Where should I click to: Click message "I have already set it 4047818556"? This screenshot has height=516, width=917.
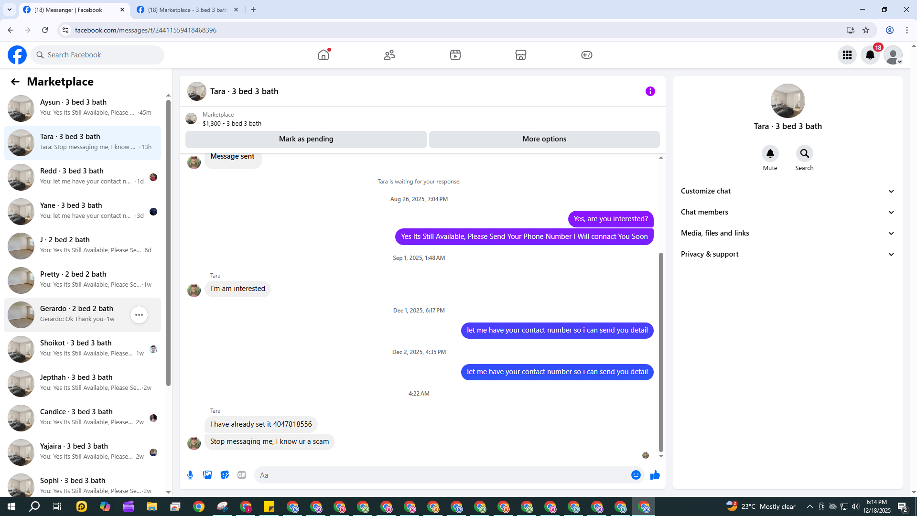click(x=261, y=424)
